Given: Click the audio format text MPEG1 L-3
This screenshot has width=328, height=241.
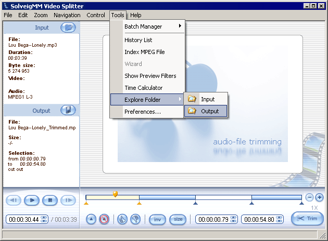Looking at the screenshot, I should tap(20, 97).
